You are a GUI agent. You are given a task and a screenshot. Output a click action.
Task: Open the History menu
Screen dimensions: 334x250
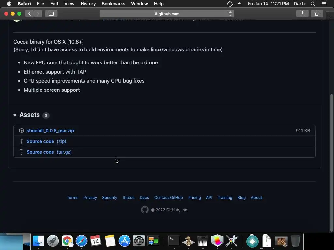[x=88, y=4]
